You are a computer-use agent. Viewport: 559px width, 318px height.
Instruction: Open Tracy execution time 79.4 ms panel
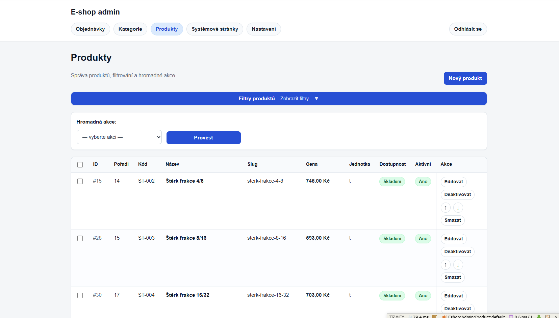click(418, 317)
